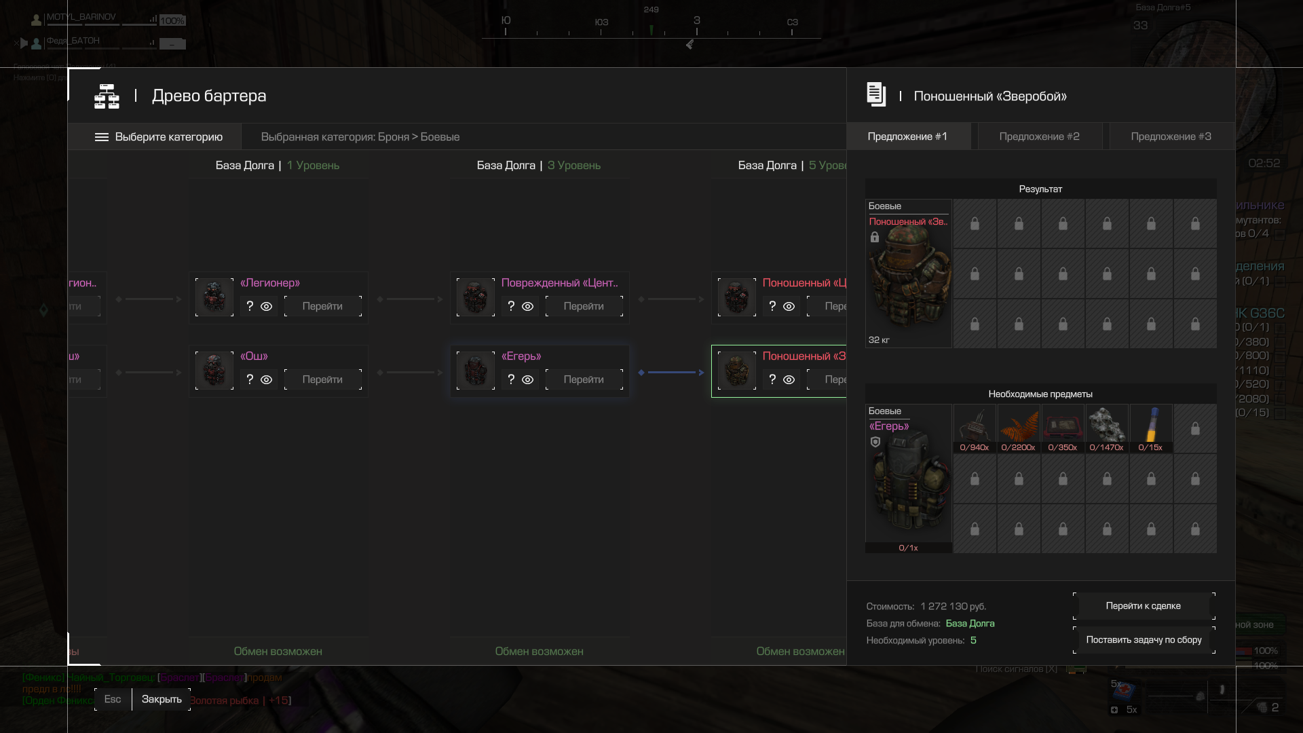Click the required item with 0/940x
Screen dimensions: 1303x733
point(975,429)
